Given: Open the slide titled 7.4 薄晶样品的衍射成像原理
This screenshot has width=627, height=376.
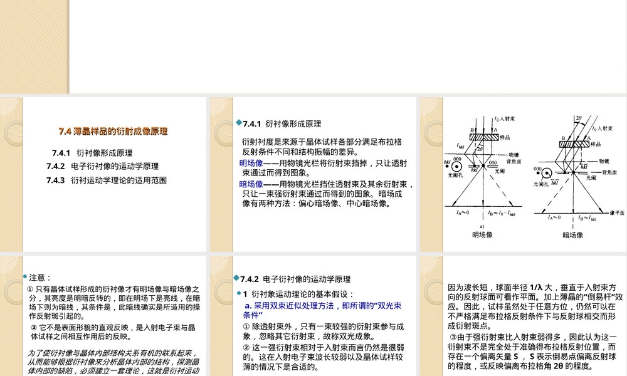Looking at the screenshot, I should pos(103,174).
